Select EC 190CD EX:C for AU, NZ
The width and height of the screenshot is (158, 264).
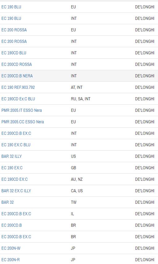pos(15,179)
